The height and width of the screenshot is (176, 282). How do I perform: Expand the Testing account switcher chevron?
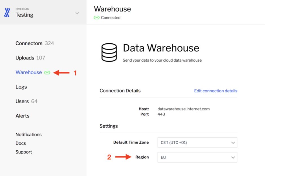[77, 13]
